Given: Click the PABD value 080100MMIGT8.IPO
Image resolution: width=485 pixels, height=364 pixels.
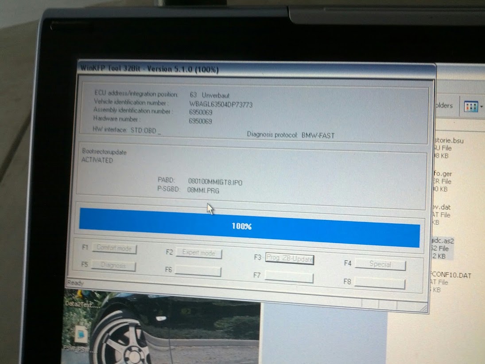Looking at the screenshot, I should pos(215,182).
